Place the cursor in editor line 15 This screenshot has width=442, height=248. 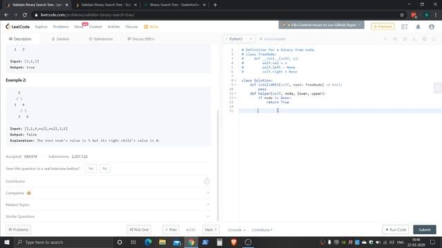click(x=340, y=111)
